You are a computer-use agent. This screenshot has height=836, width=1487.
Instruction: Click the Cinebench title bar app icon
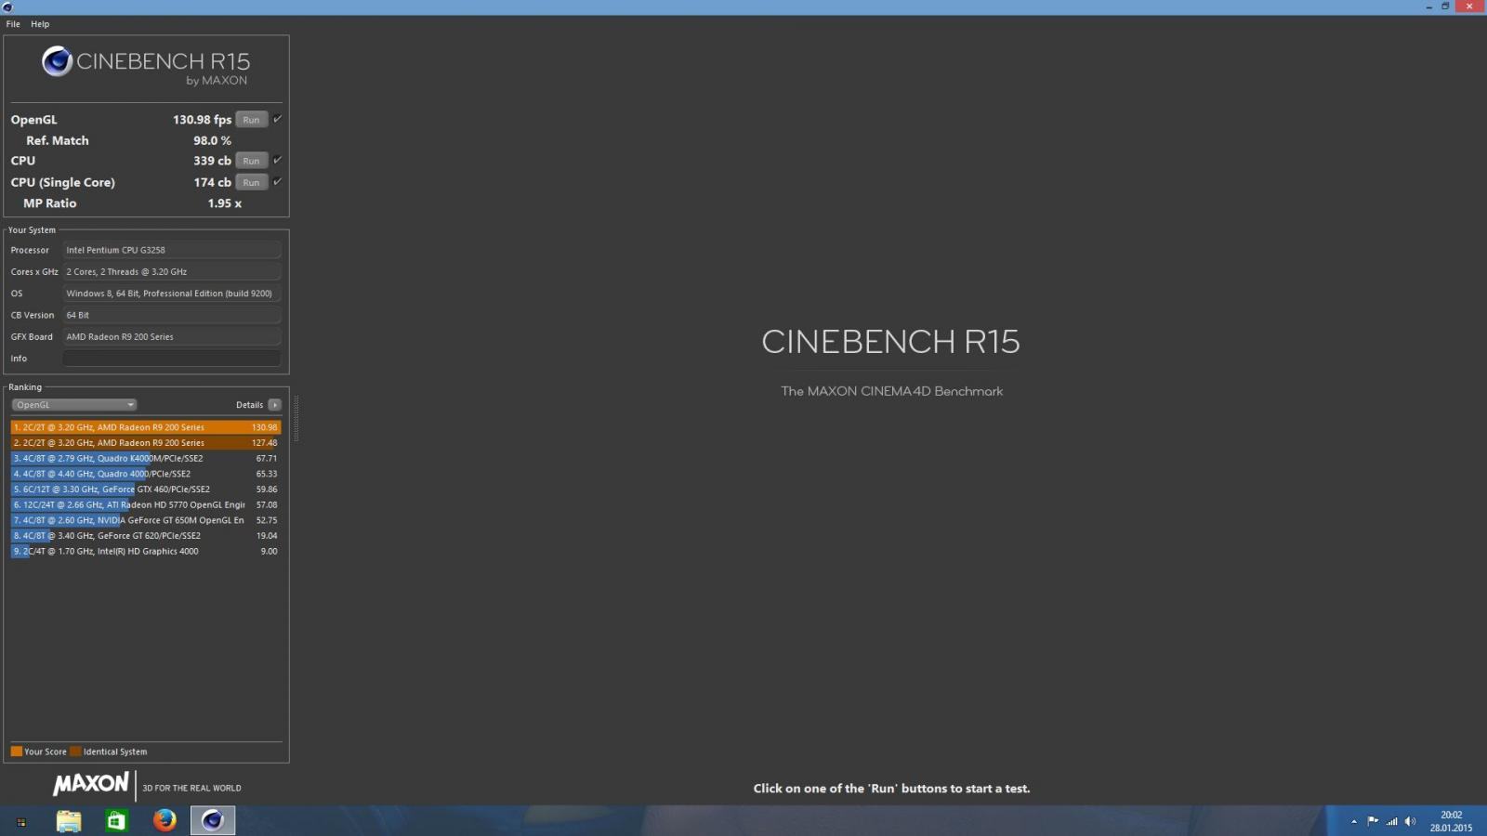7,7
